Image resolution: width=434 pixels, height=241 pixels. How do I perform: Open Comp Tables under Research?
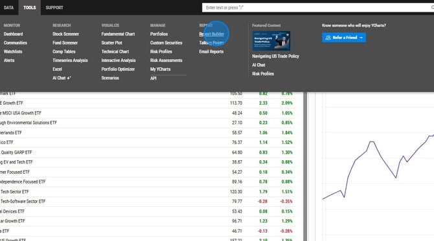pyautogui.click(x=64, y=52)
